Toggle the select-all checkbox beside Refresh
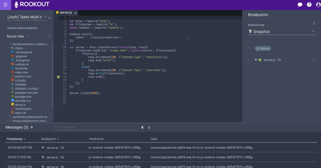 point(250,49)
